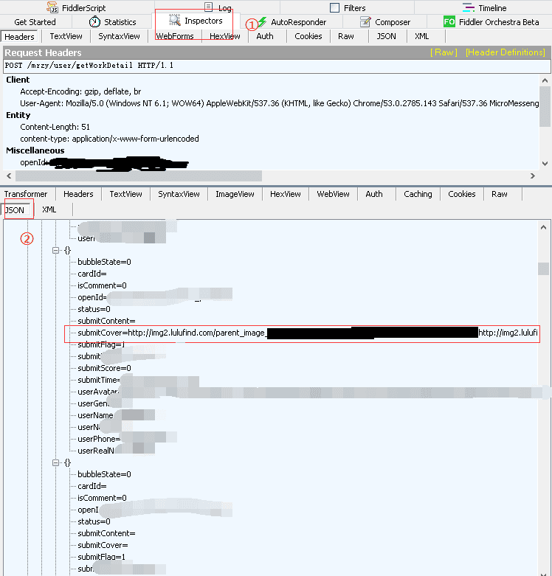
Task: Toggle the Filters checkbox
Action: click(x=335, y=8)
